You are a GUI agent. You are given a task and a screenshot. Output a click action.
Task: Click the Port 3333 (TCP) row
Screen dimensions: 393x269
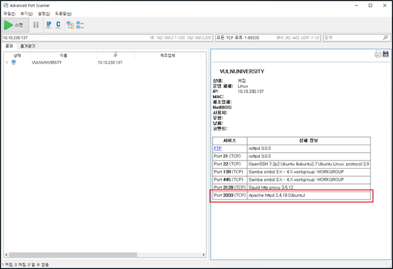[x=291, y=195]
